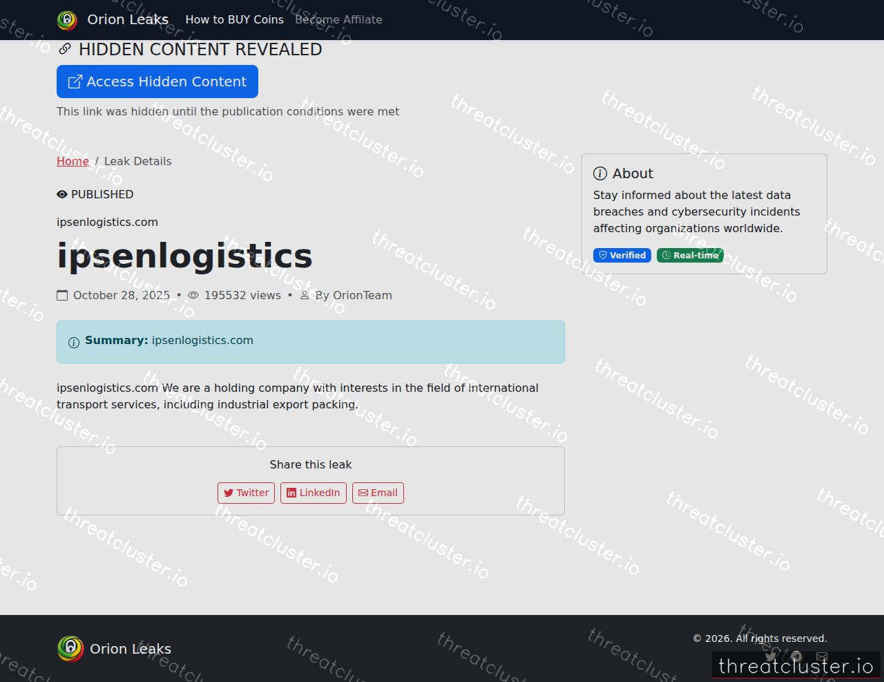Image resolution: width=884 pixels, height=682 pixels.
Task: Click the October 28, 2025 date
Action: [122, 296]
